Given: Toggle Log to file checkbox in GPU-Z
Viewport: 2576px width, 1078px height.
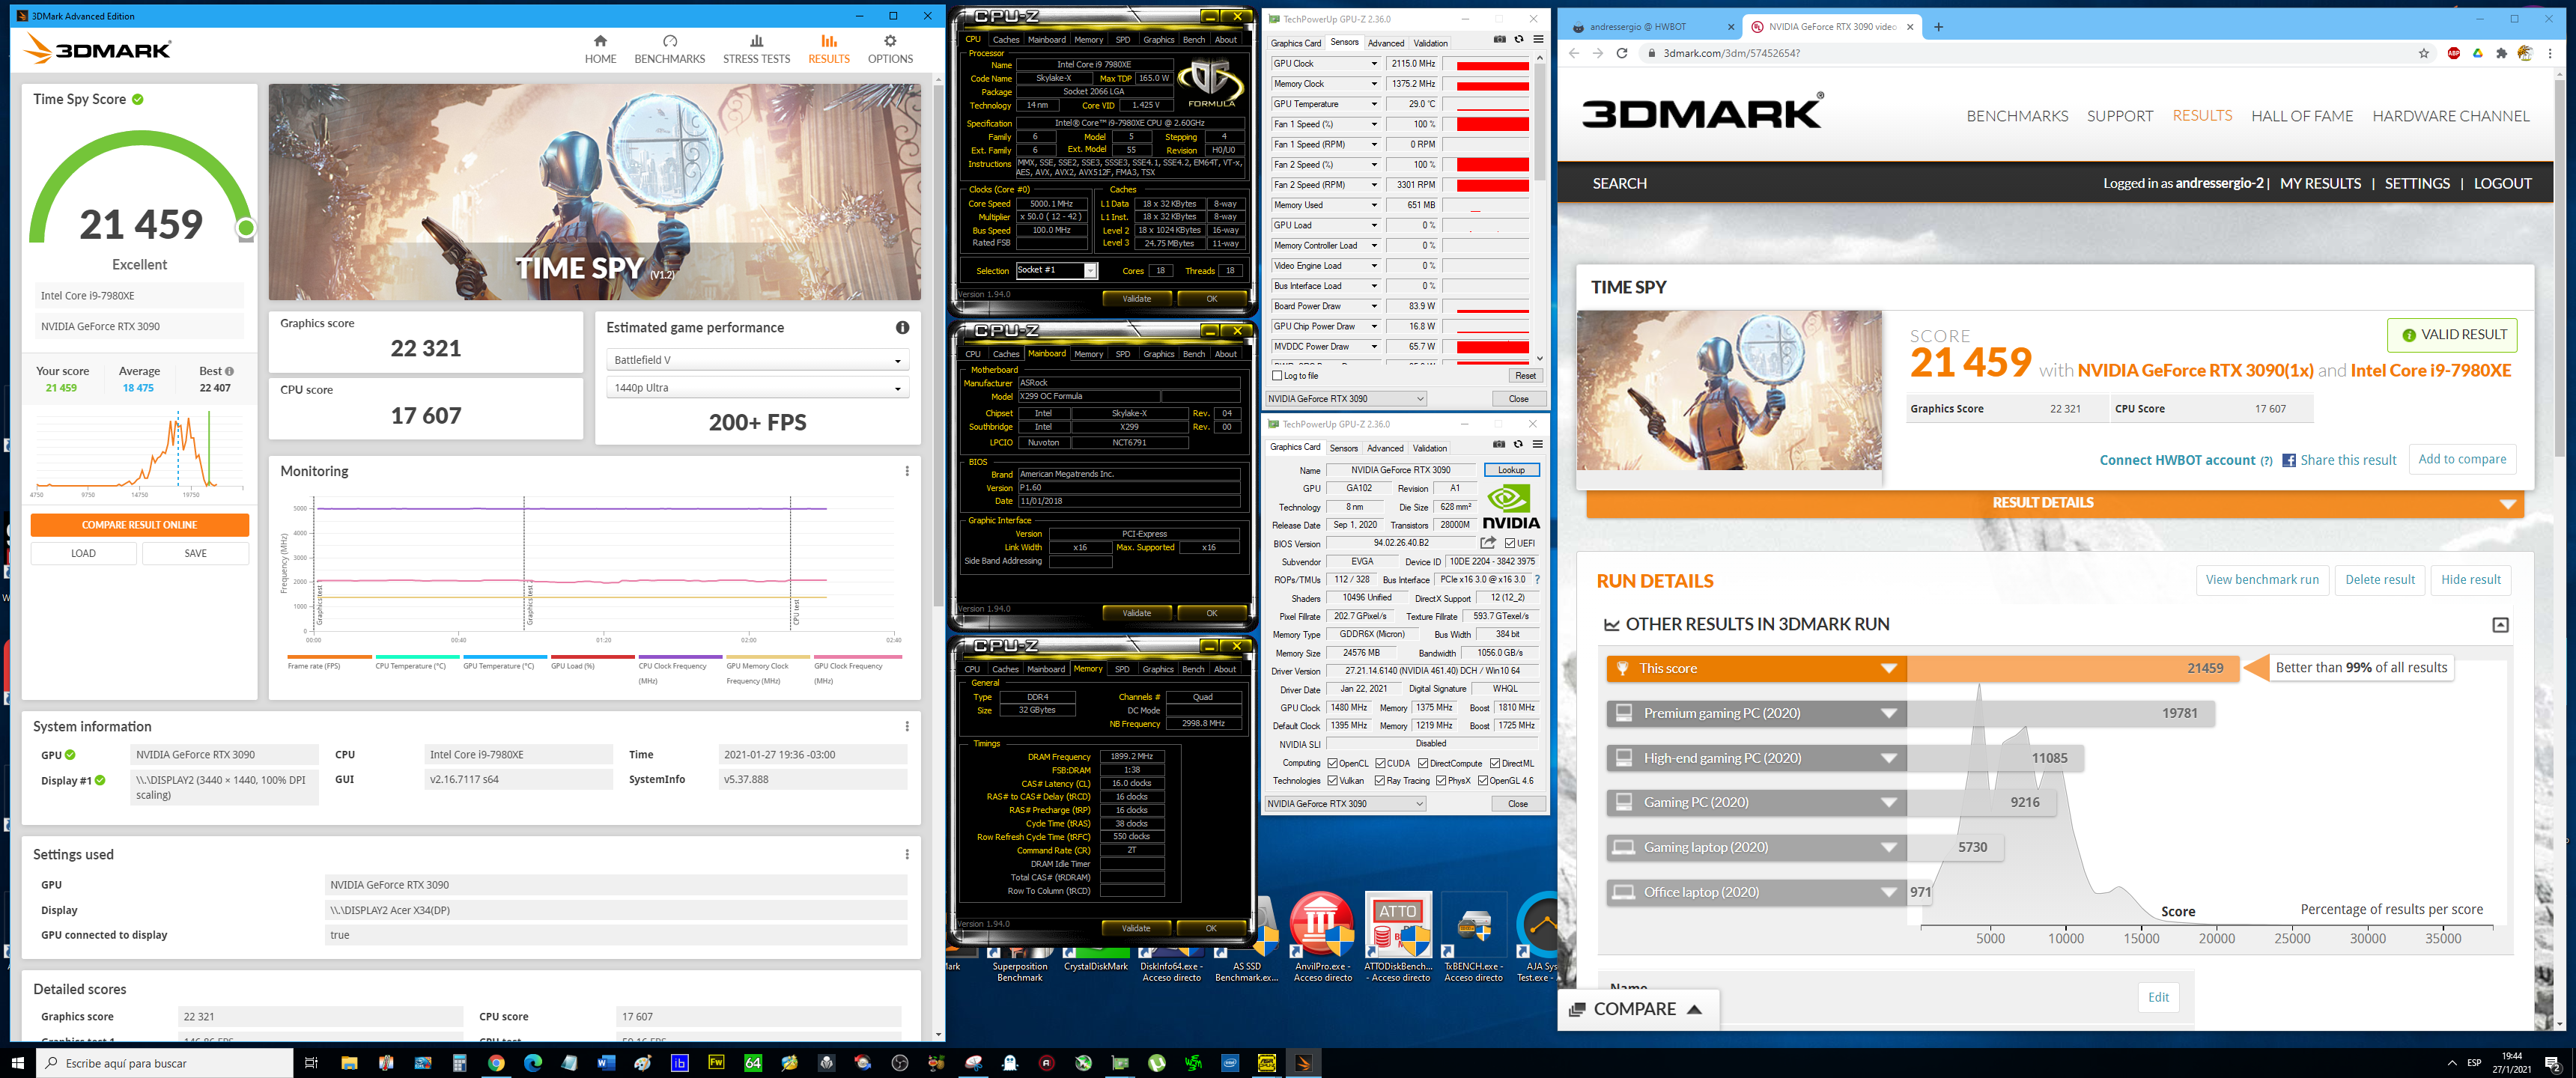Looking at the screenshot, I should pos(1277,376).
